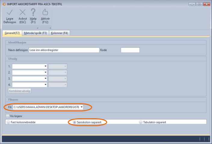Open Hjelp (F1) question mark icon
The height and width of the screenshot is (144, 212).
pos(33,12)
